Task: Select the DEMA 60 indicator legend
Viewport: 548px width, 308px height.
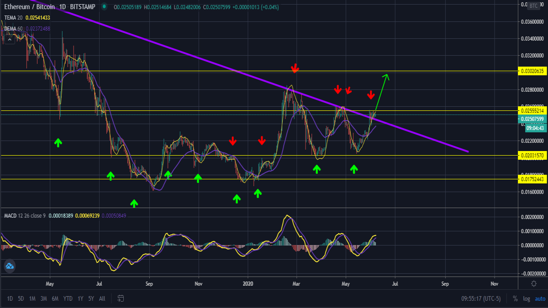Action: (13, 28)
